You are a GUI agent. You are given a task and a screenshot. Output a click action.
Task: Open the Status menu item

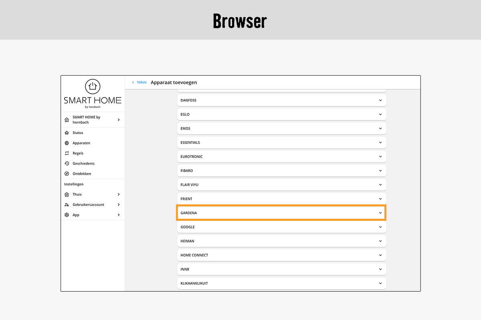93,133
